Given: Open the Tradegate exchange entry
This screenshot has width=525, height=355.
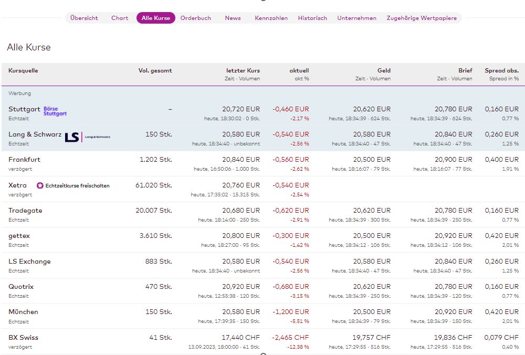Looking at the screenshot, I should click(25, 210).
